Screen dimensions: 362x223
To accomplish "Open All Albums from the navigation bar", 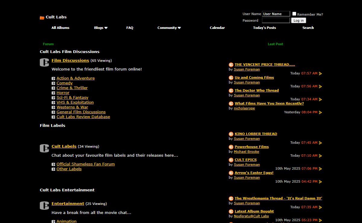I will click(x=60, y=28).
